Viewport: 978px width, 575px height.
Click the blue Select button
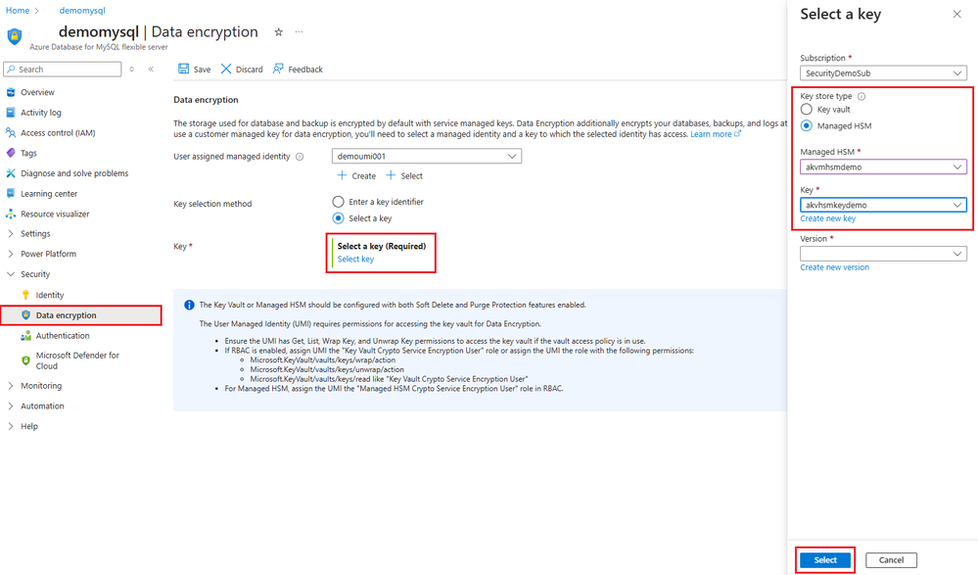coord(824,560)
